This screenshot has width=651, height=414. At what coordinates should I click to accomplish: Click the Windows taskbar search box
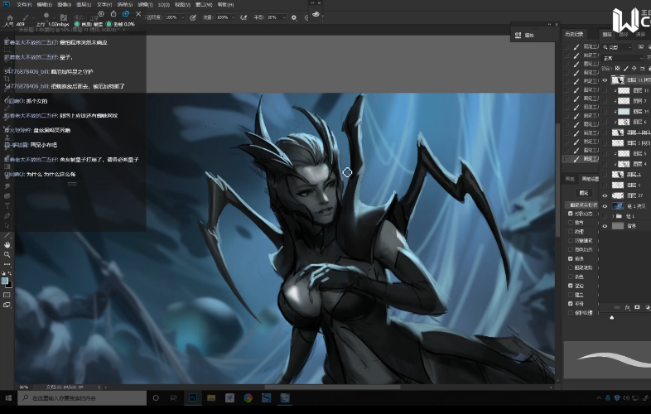[x=82, y=397]
